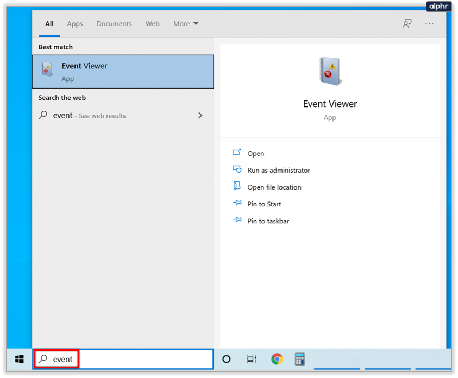
Task: Expand the event web results chevron
Action: tap(200, 116)
